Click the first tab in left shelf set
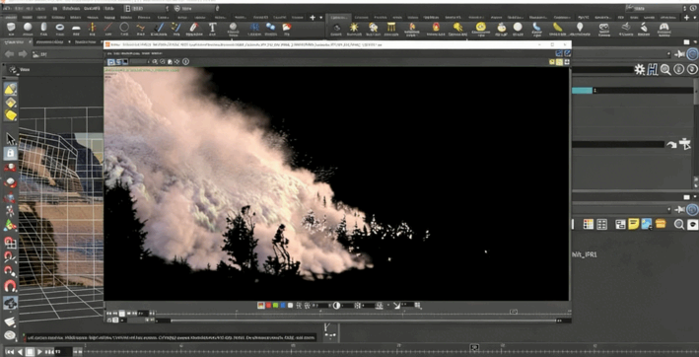Screen dimensions: 699x357 pyautogui.click(x=11, y=18)
